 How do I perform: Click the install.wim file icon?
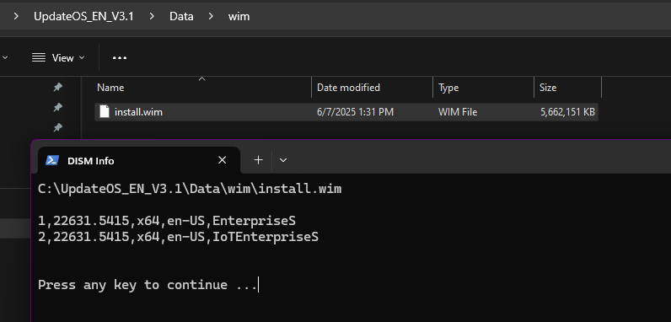[105, 112]
